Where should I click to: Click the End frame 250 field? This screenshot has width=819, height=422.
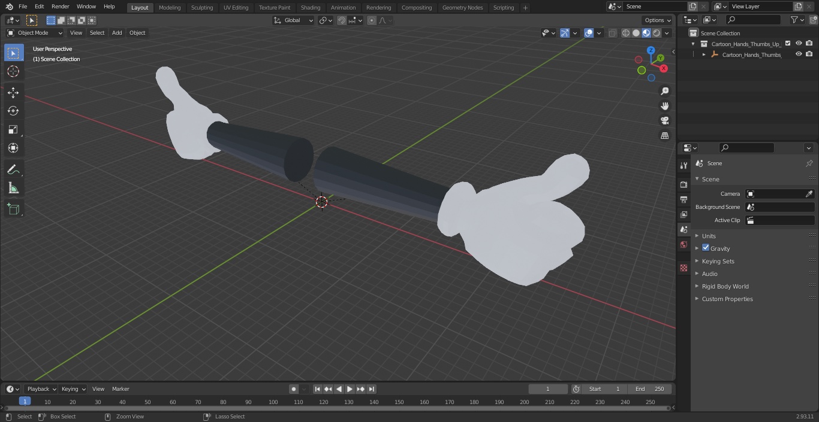pos(650,389)
